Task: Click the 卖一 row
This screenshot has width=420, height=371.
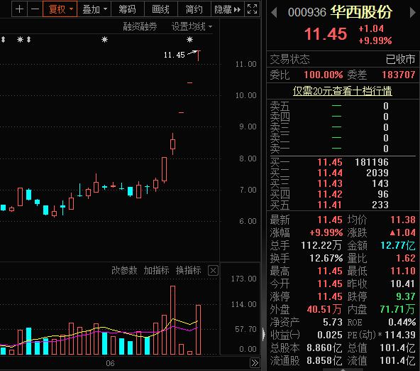Action: [x=343, y=149]
